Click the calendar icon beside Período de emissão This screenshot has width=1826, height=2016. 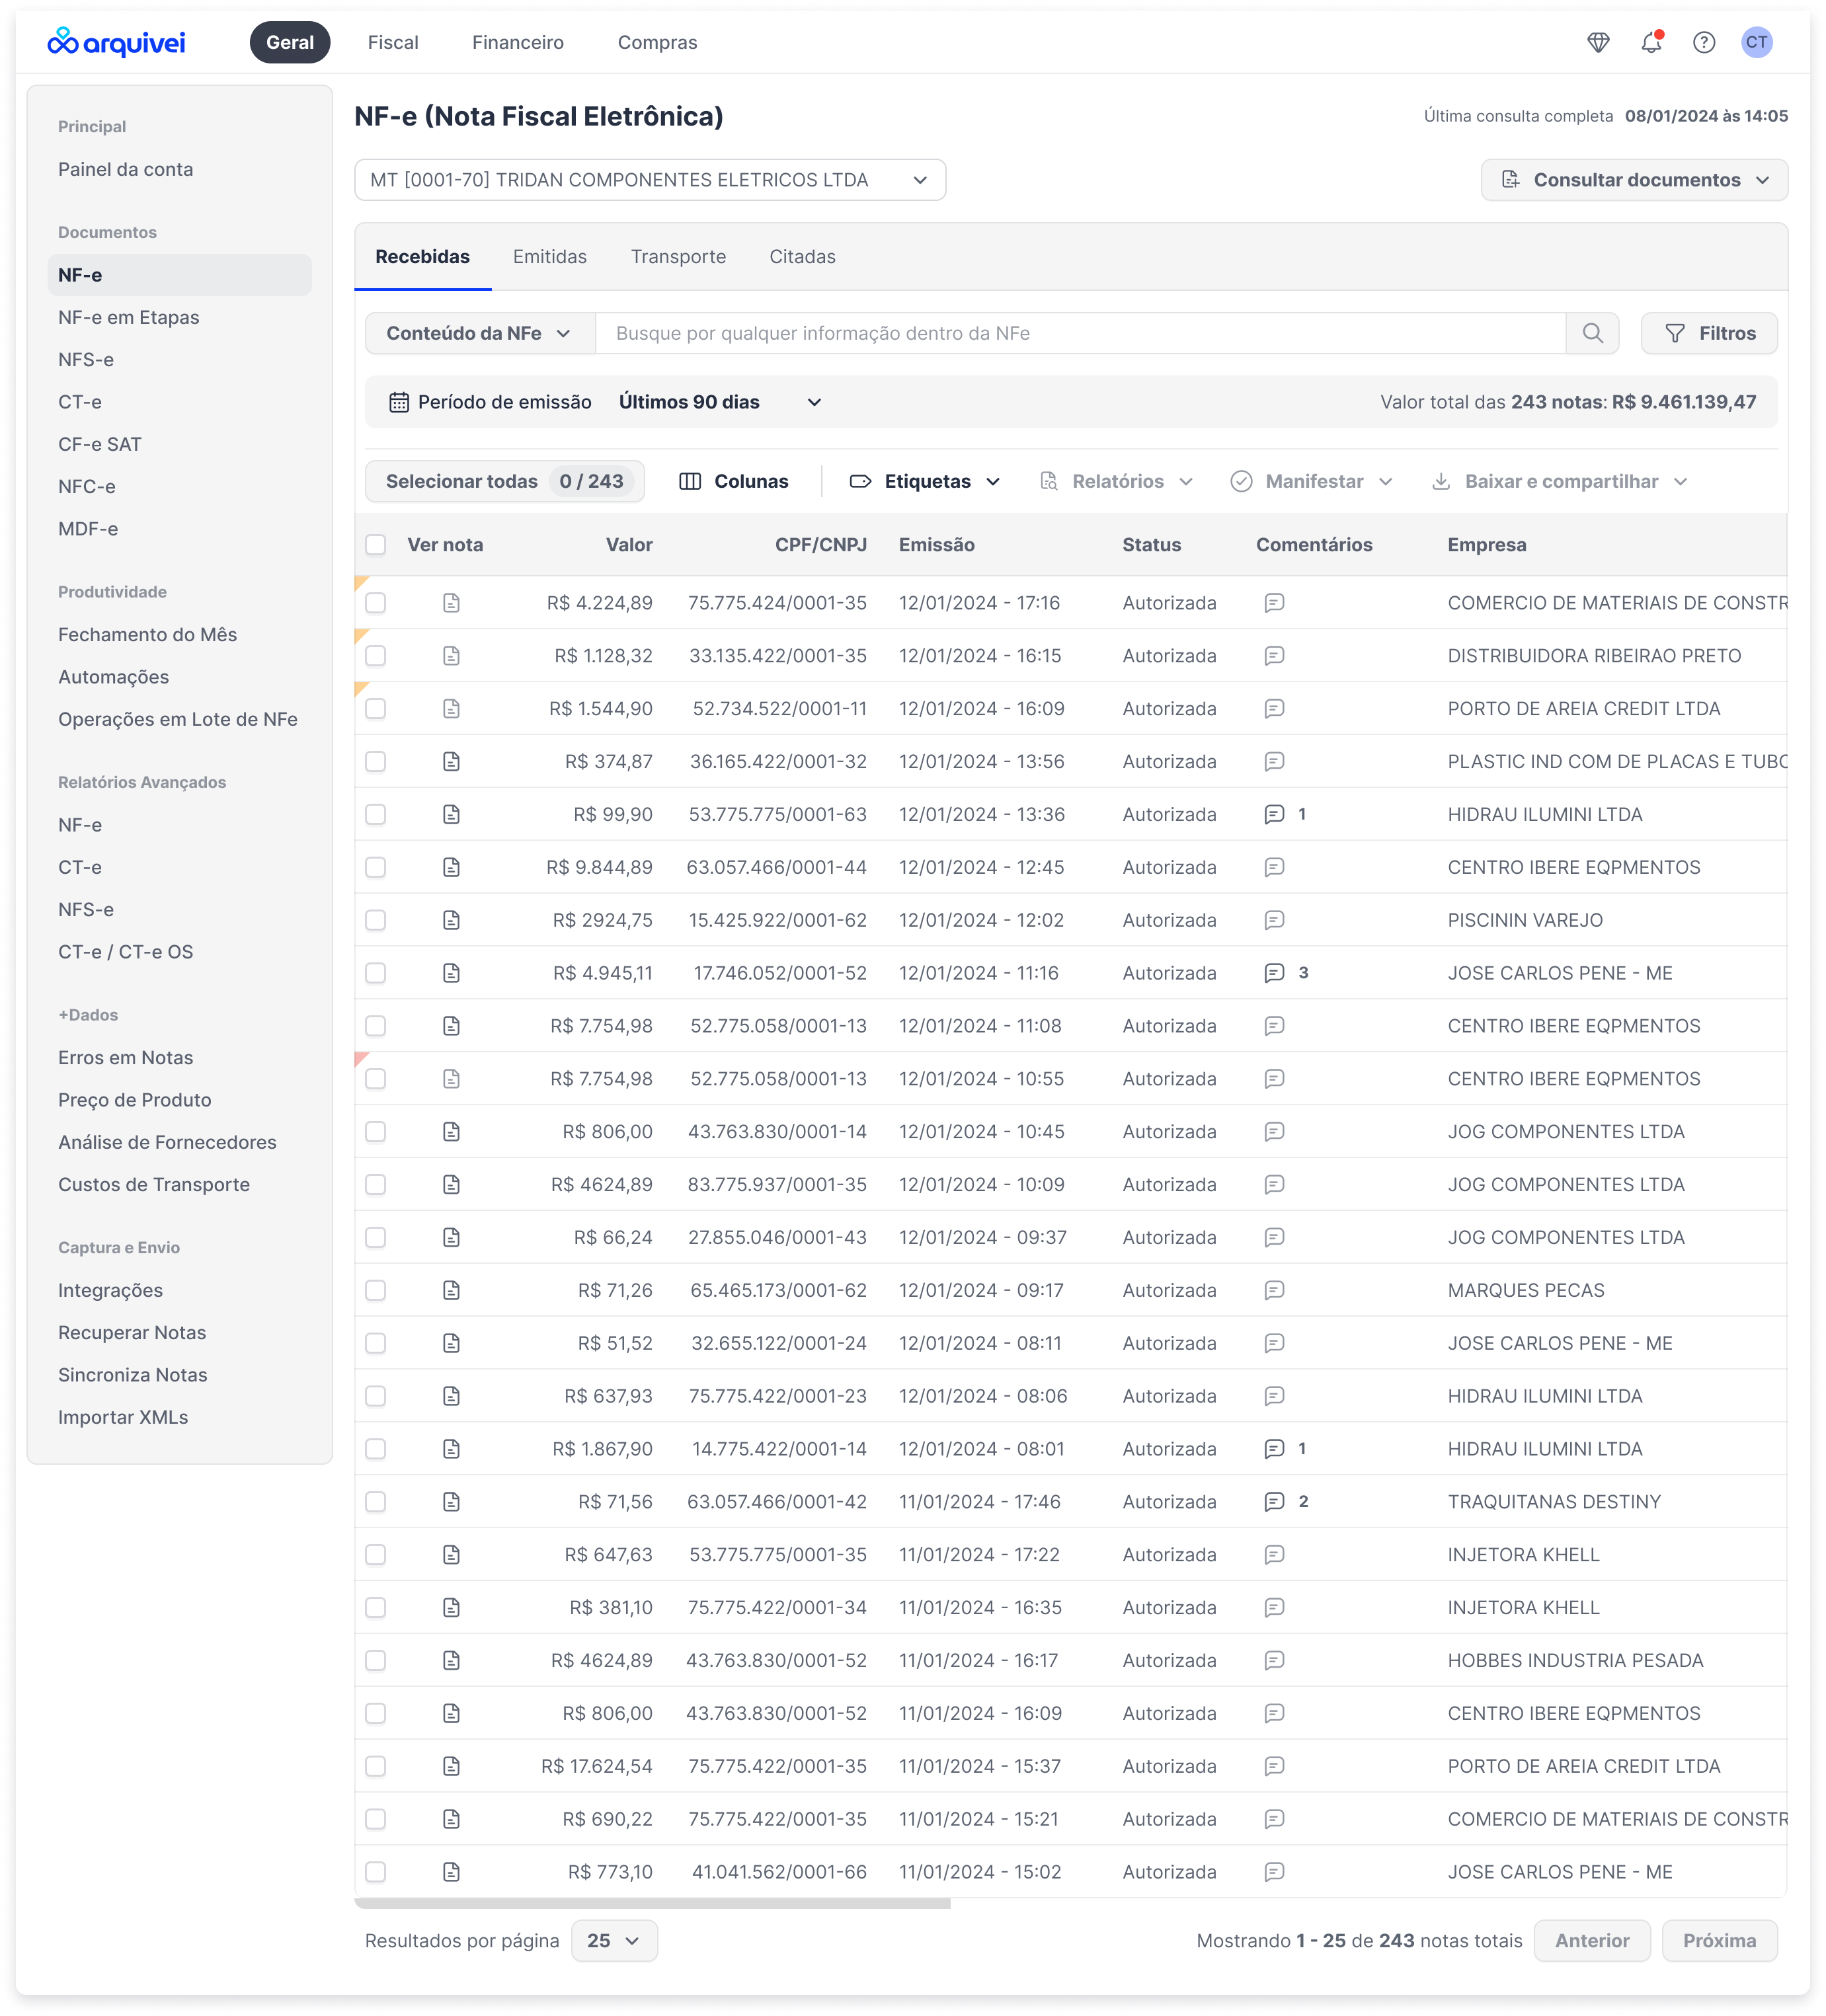click(x=399, y=402)
